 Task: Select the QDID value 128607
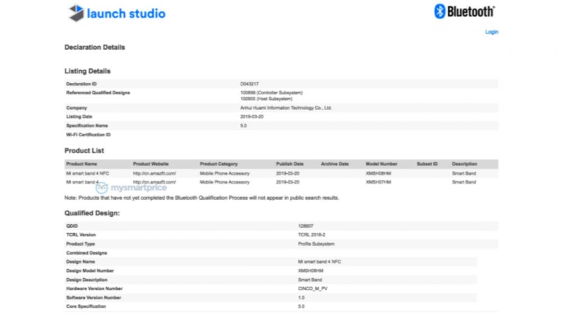pyautogui.click(x=305, y=226)
